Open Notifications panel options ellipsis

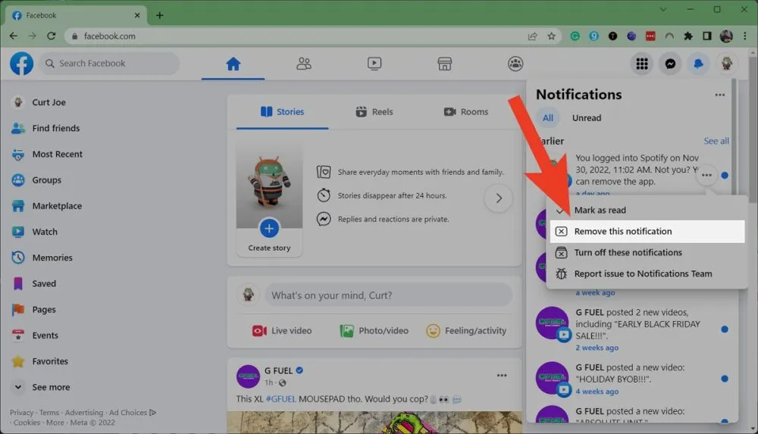pos(720,95)
